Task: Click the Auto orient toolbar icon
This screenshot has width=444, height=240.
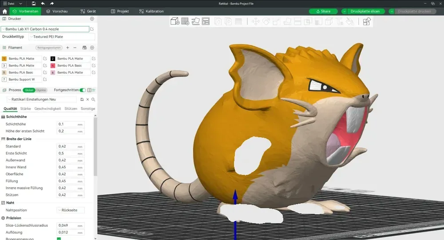Action: [x=196, y=21]
